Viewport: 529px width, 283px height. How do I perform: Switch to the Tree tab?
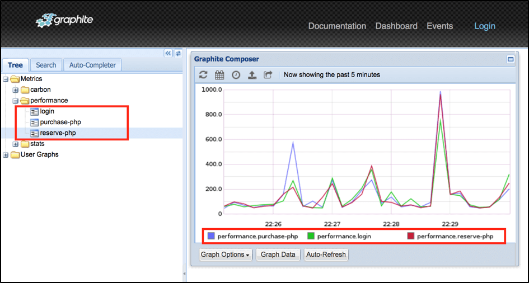click(15, 65)
